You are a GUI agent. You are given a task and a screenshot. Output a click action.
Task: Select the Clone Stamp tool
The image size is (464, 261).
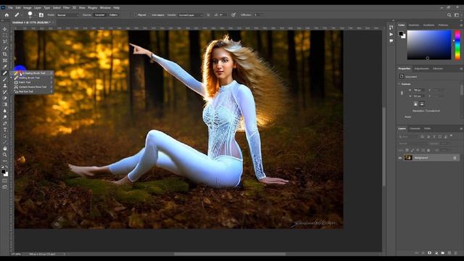coord(5,86)
